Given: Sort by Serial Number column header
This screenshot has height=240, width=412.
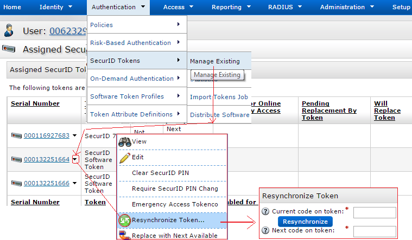Looking at the screenshot, I should tap(35, 103).
